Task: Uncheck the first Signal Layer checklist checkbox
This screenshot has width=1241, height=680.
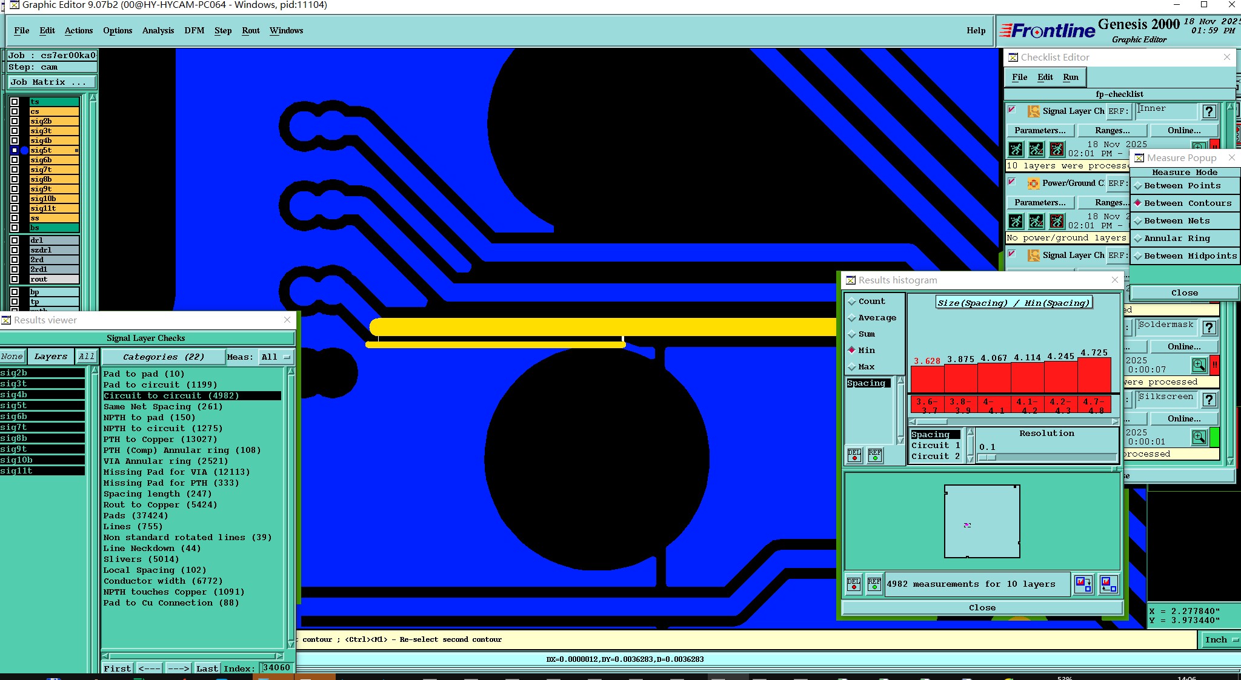Action: point(1012,110)
